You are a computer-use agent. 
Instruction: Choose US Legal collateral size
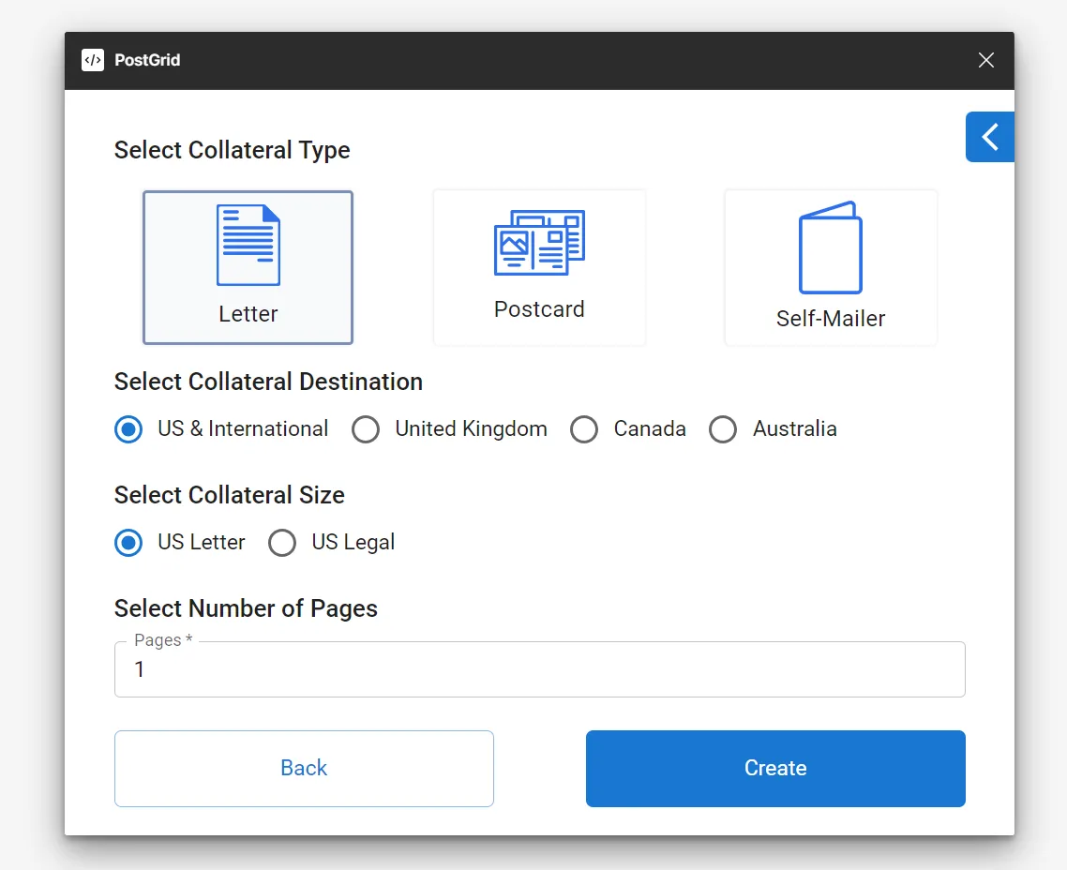click(282, 543)
